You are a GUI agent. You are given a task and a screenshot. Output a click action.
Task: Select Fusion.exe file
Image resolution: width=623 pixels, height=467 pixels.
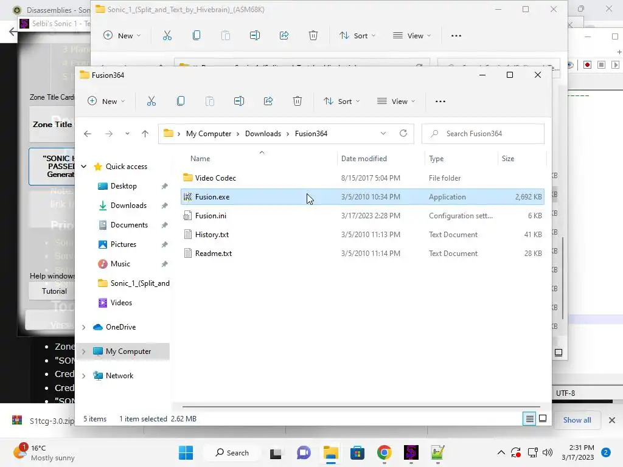363,197
